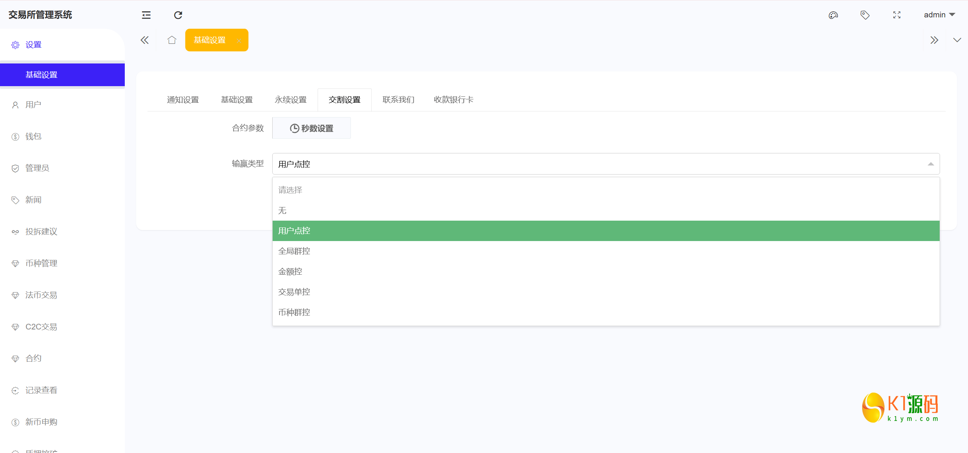Toggle fullscreen mode
Screen dimensions: 968x453
click(x=897, y=15)
